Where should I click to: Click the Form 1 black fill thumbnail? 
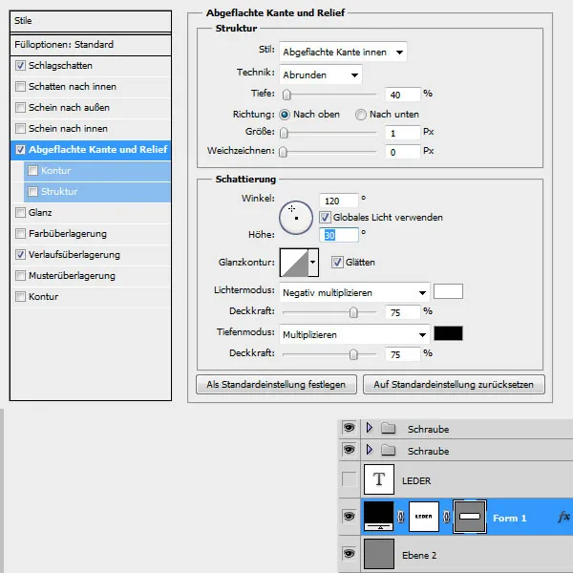381,517
